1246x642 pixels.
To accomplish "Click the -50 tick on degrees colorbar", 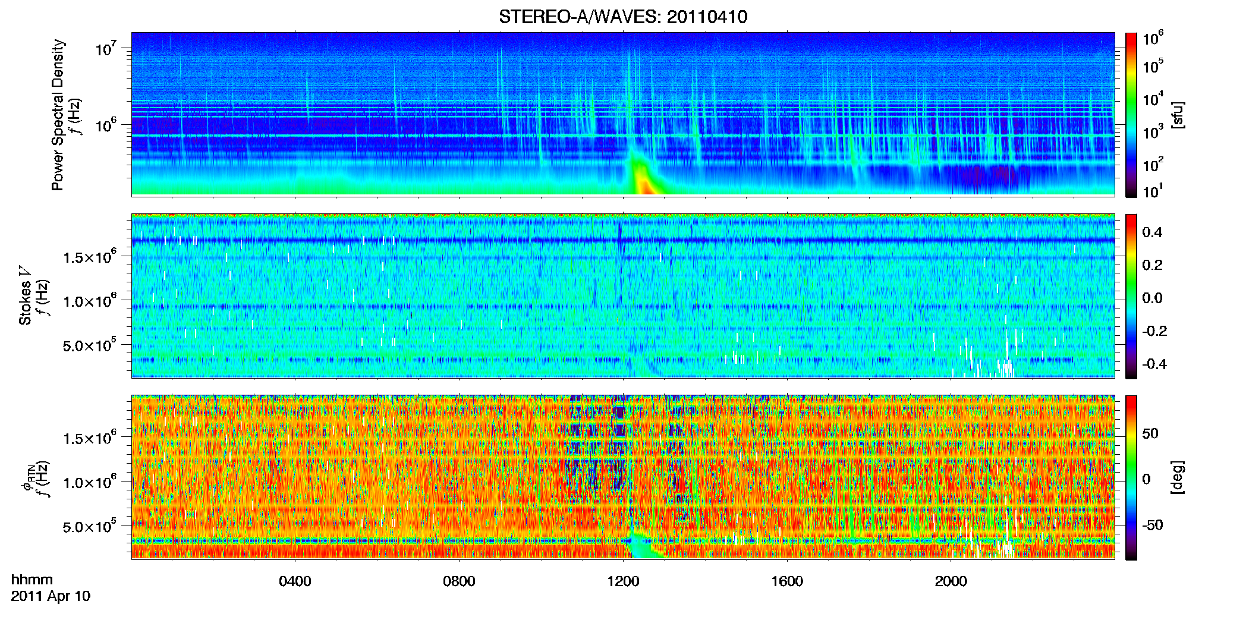I will pyautogui.click(x=1153, y=525).
